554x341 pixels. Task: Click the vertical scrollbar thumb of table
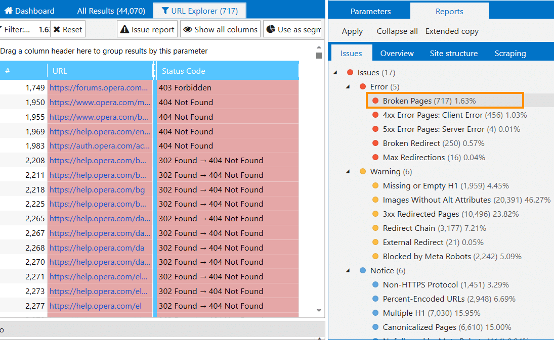[x=319, y=56]
